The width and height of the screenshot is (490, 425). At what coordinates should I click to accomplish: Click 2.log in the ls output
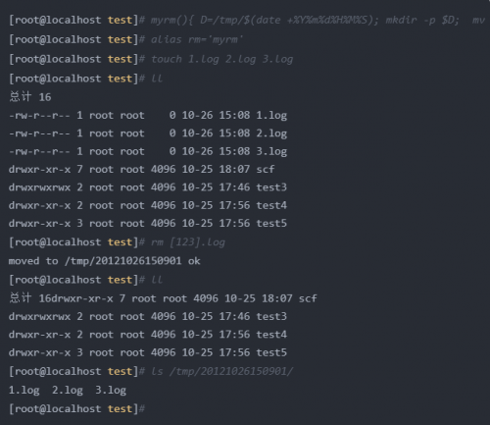(68, 391)
